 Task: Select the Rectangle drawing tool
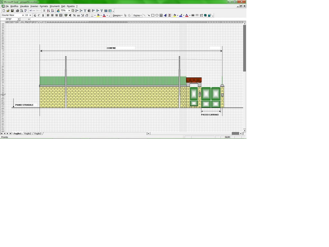pyautogui.click(x=153, y=15)
